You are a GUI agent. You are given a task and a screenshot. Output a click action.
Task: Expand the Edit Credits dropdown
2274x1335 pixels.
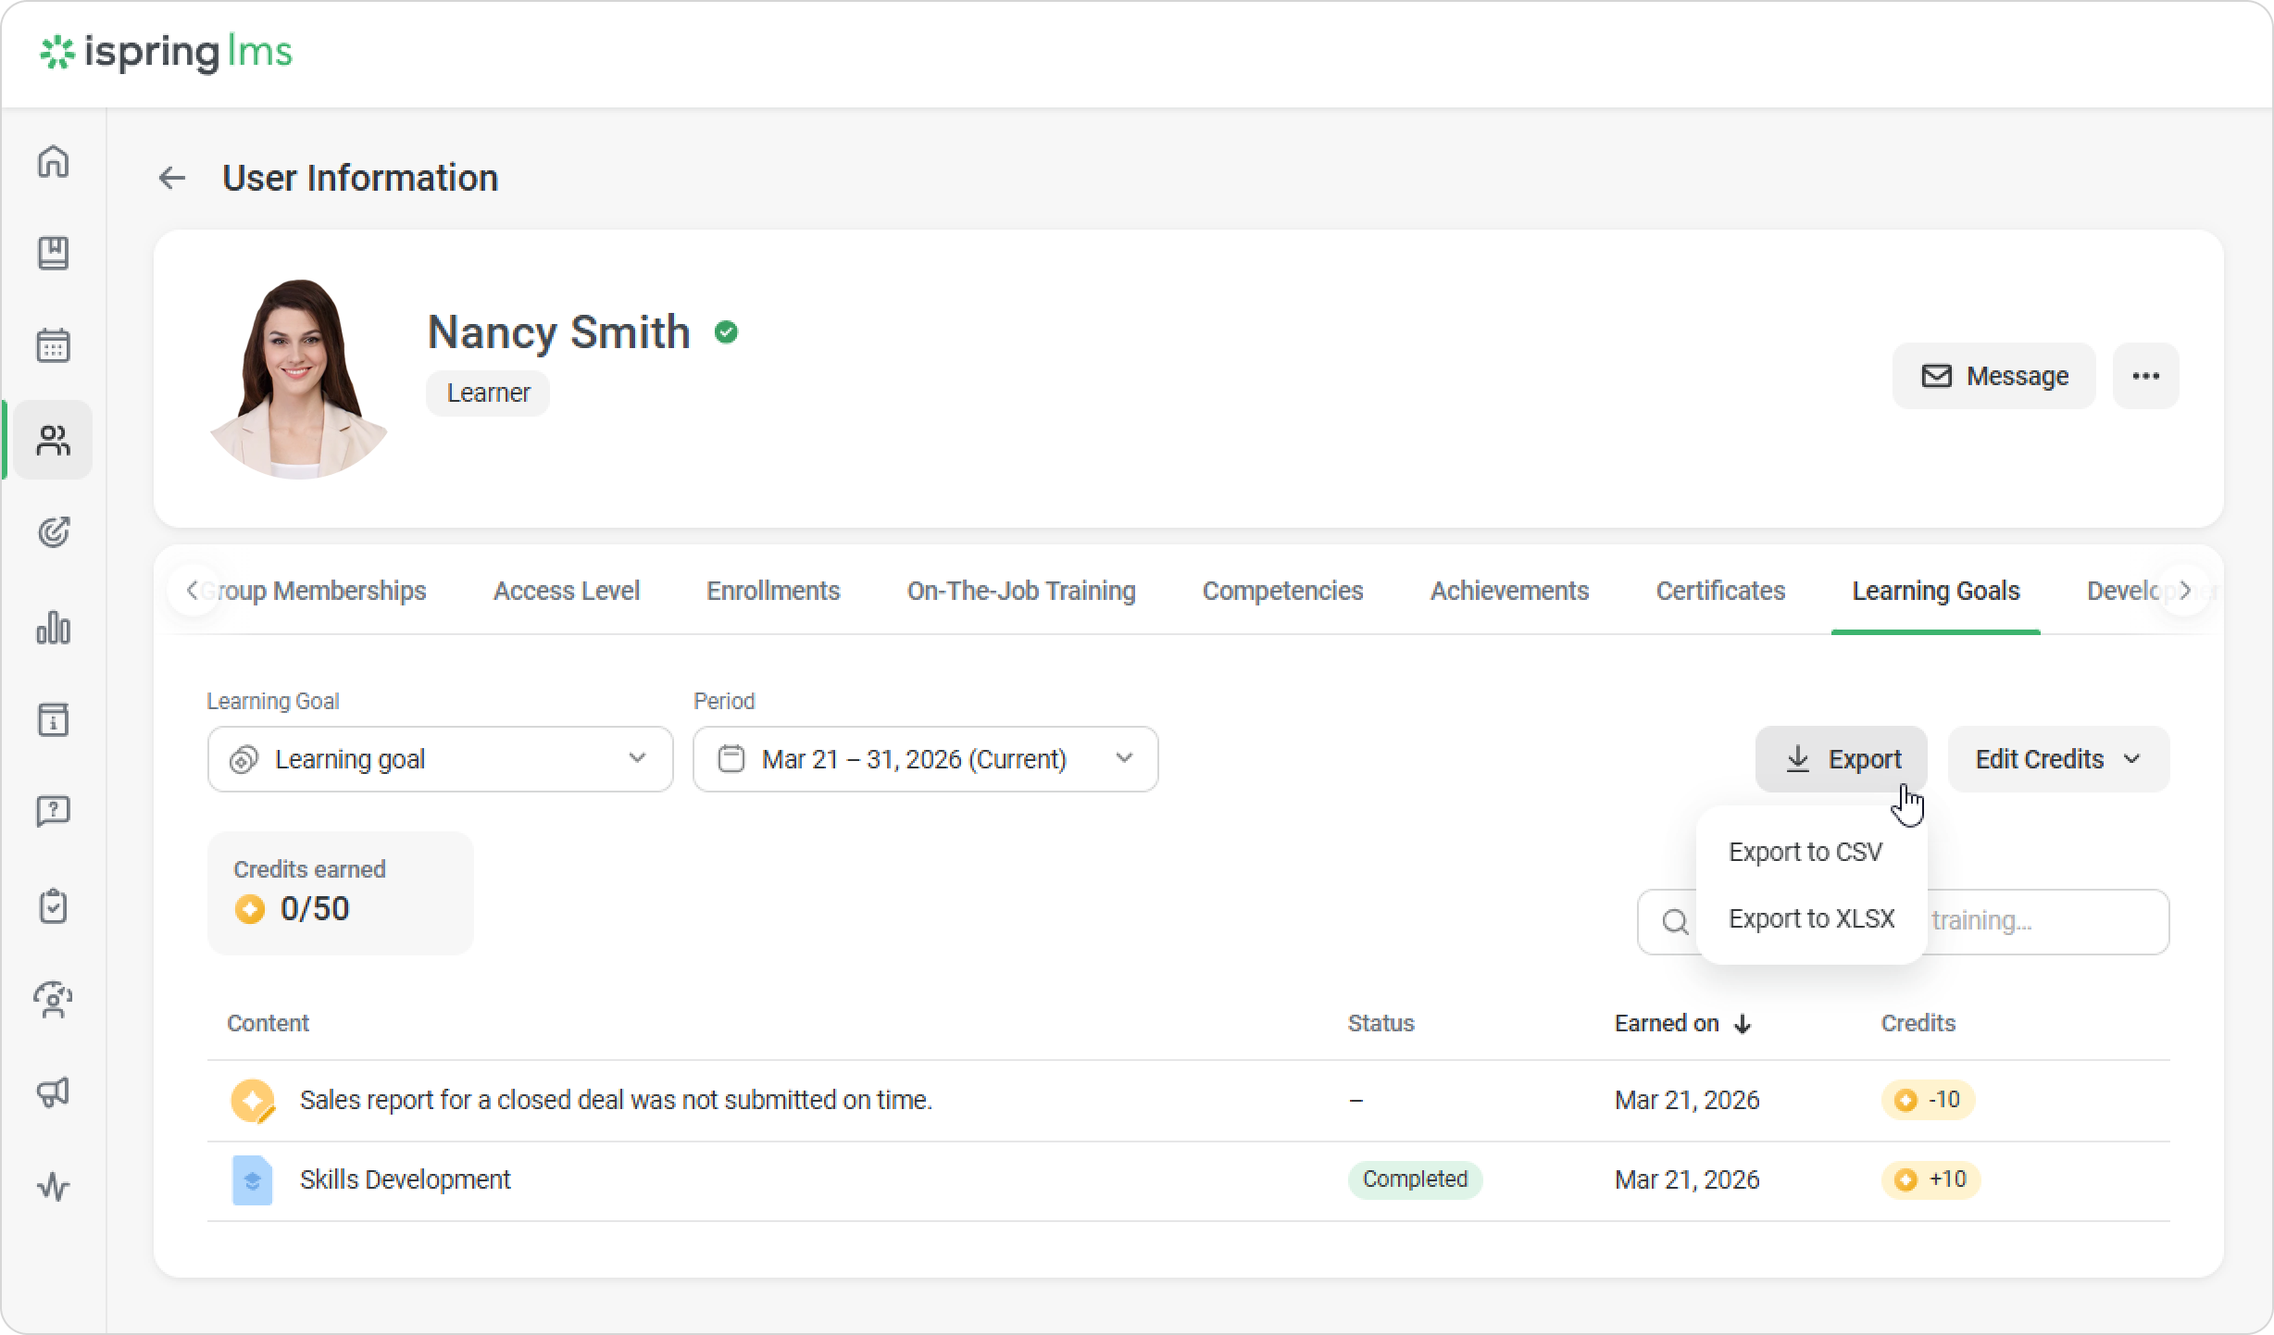[2057, 759]
